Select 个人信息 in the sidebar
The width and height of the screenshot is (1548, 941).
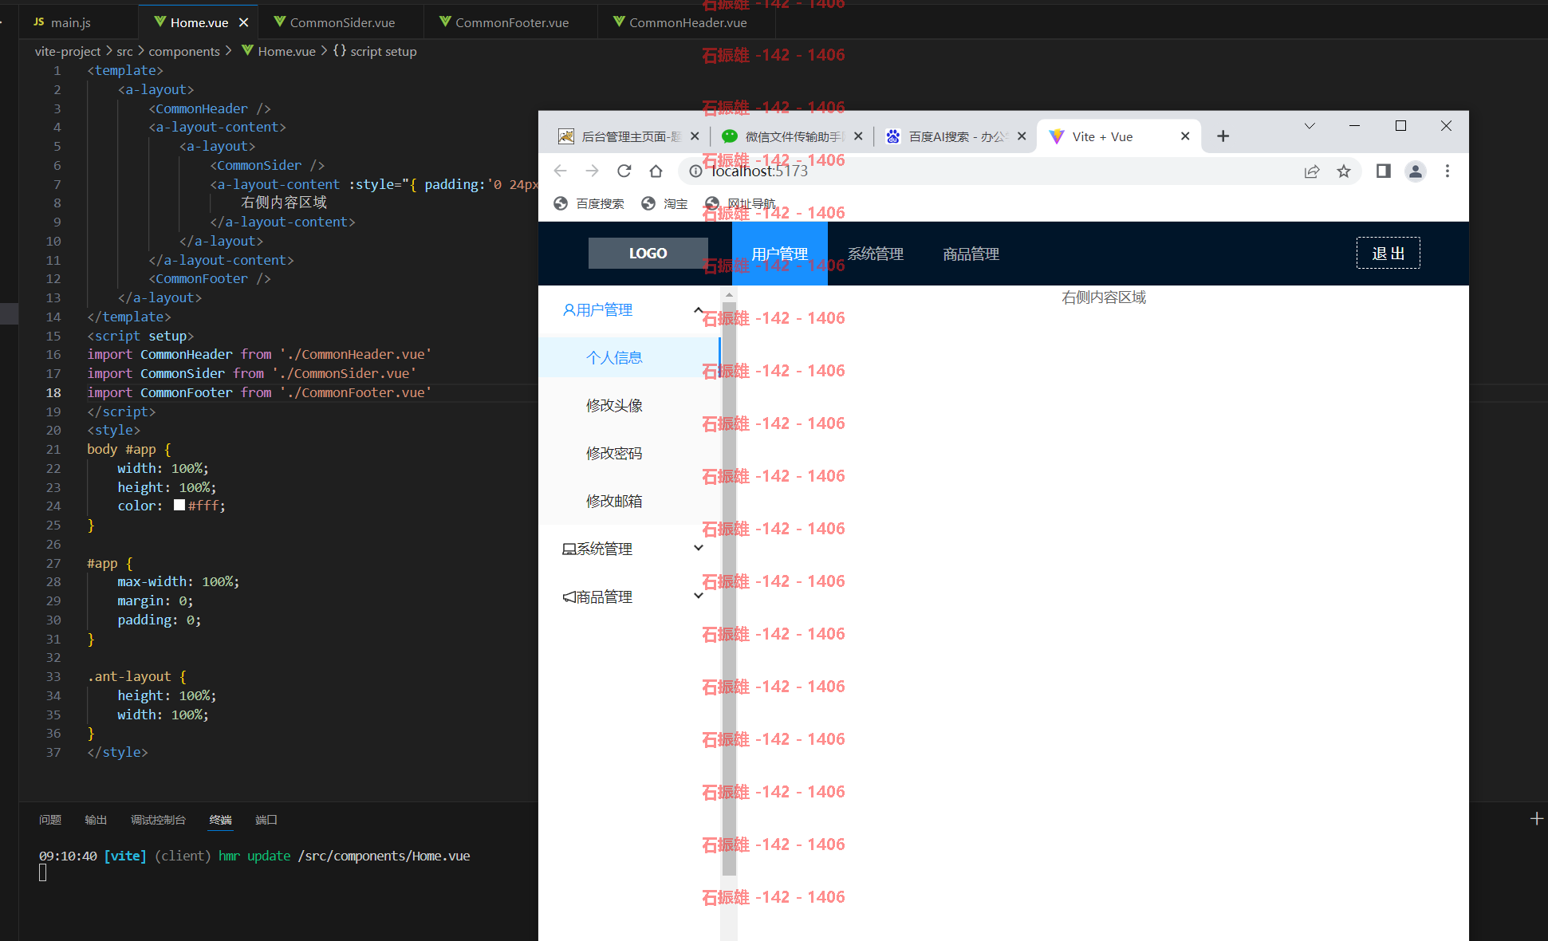(629, 357)
